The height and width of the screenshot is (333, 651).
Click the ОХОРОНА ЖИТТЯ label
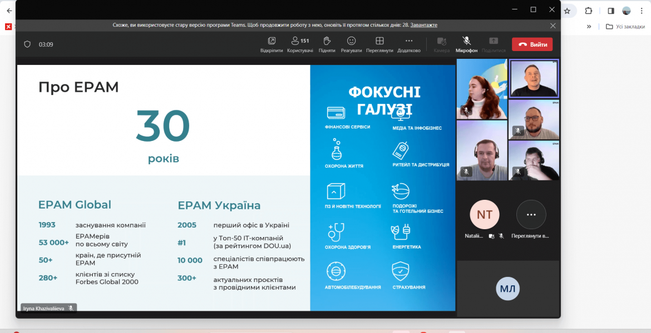344,166
